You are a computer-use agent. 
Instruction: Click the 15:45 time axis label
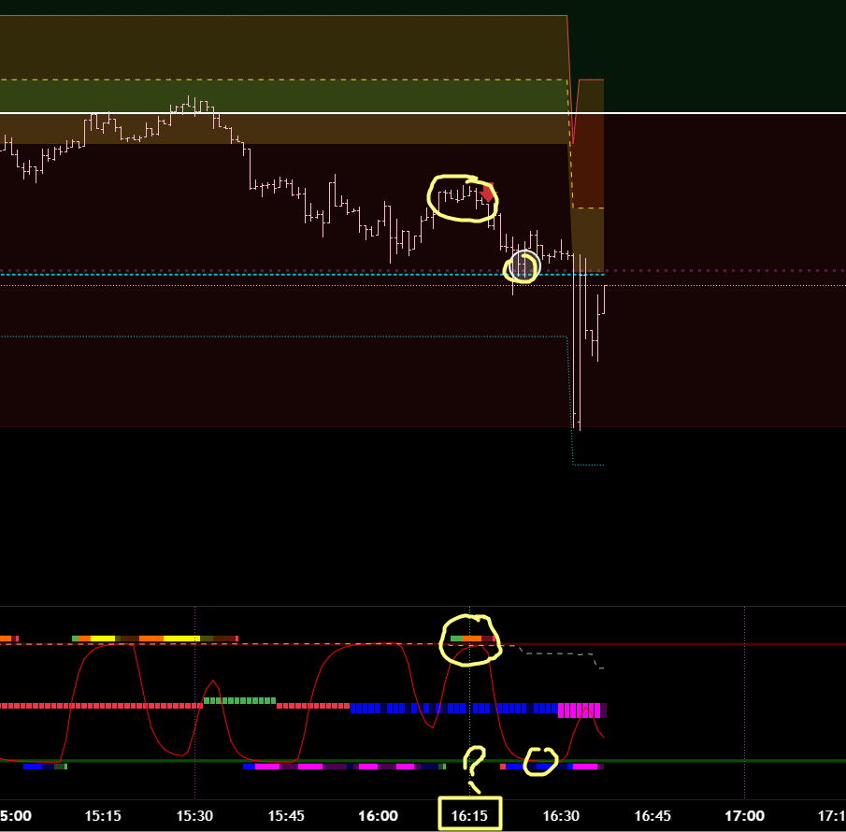click(x=285, y=815)
